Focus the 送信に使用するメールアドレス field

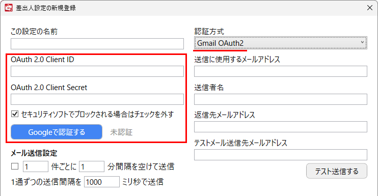click(x=281, y=71)
